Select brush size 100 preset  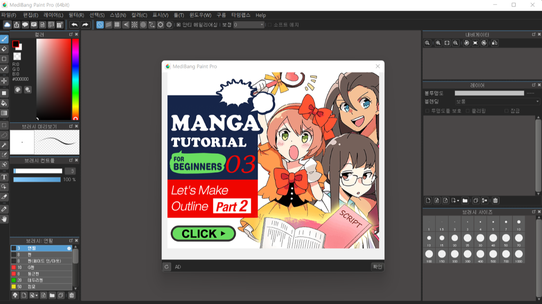429,256
